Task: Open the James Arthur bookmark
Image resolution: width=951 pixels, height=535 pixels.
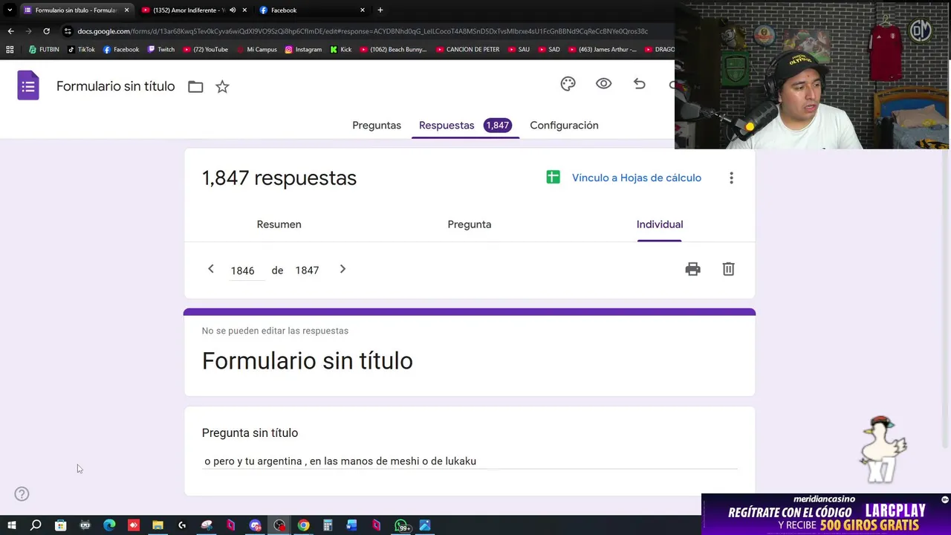Action: pos(602,50)
